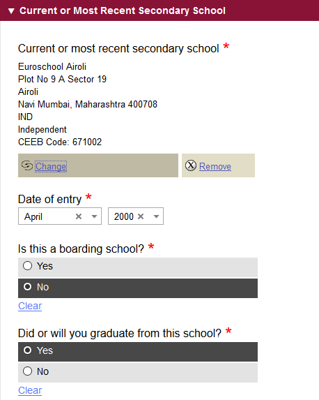Screen dimensions: 319x400
Task: Click the section header title text
Action: tap(122, 10)
